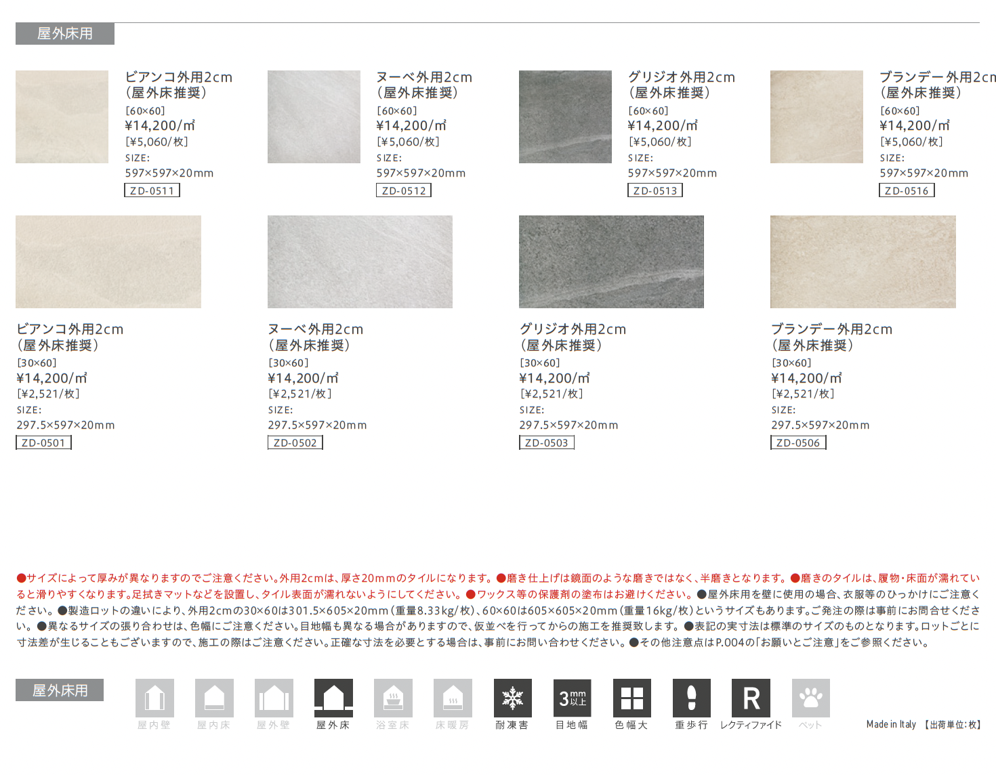Screen dimensions: 996x775
Task: Click the 色幅大 color variation icon
Action: (x=631, y=698)
